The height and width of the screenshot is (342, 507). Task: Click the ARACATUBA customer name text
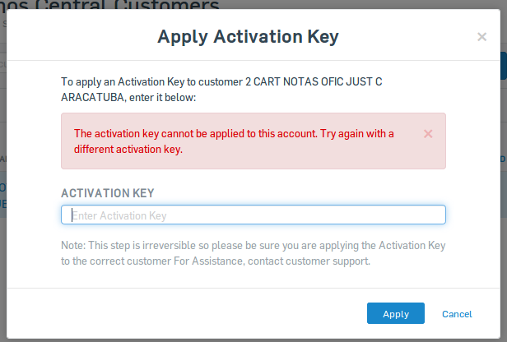click(x=92, y=97)
